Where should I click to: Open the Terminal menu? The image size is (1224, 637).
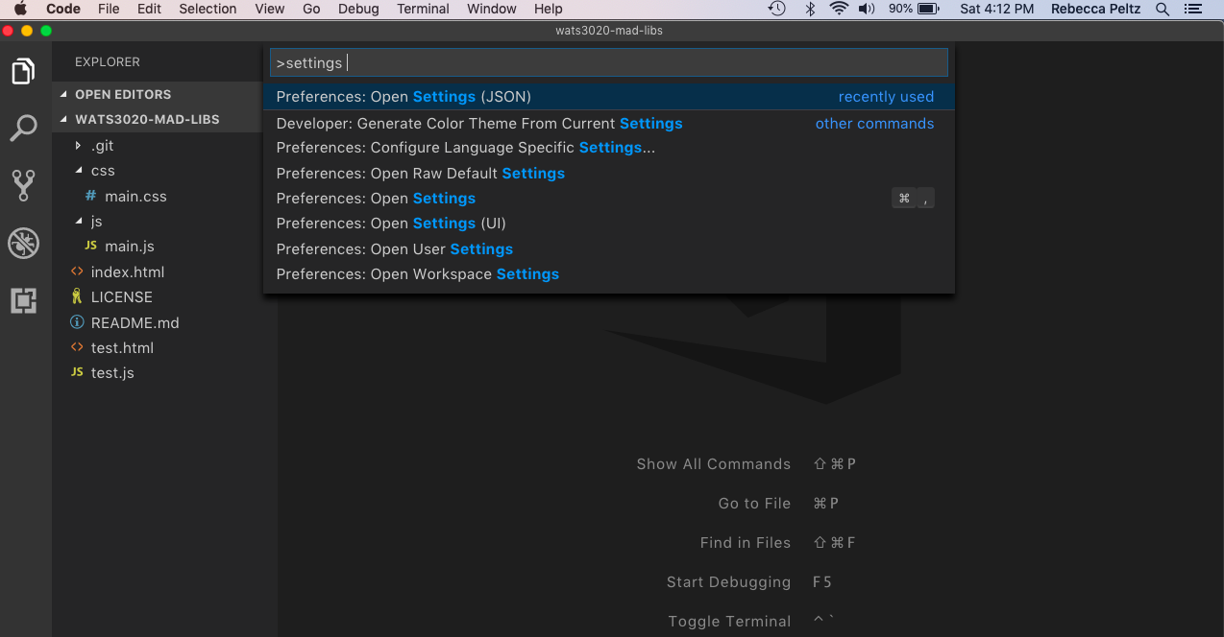[423, 9]
